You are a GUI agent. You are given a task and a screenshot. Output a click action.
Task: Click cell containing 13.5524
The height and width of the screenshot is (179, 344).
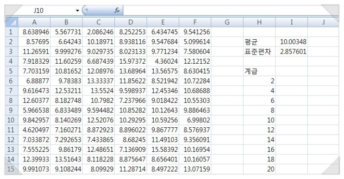coord(99,90)
